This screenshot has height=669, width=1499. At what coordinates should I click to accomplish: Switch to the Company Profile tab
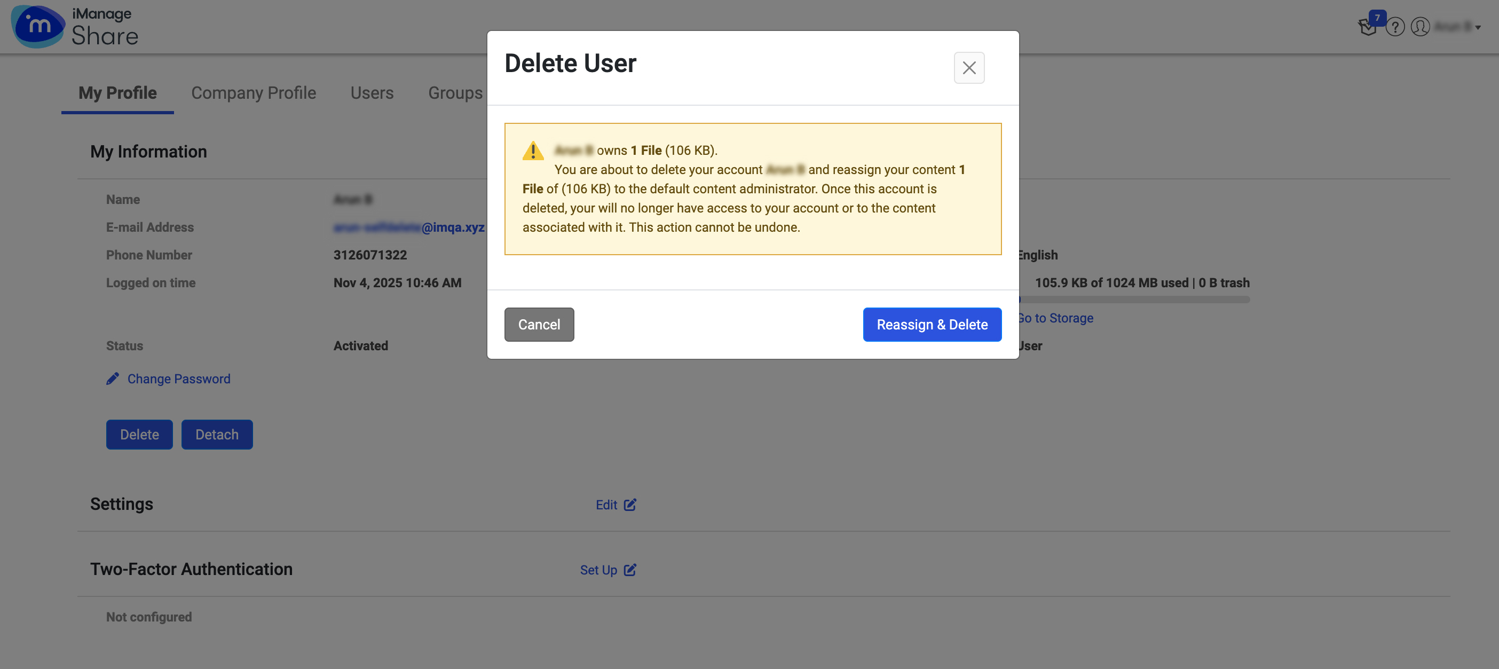point(253,93)
